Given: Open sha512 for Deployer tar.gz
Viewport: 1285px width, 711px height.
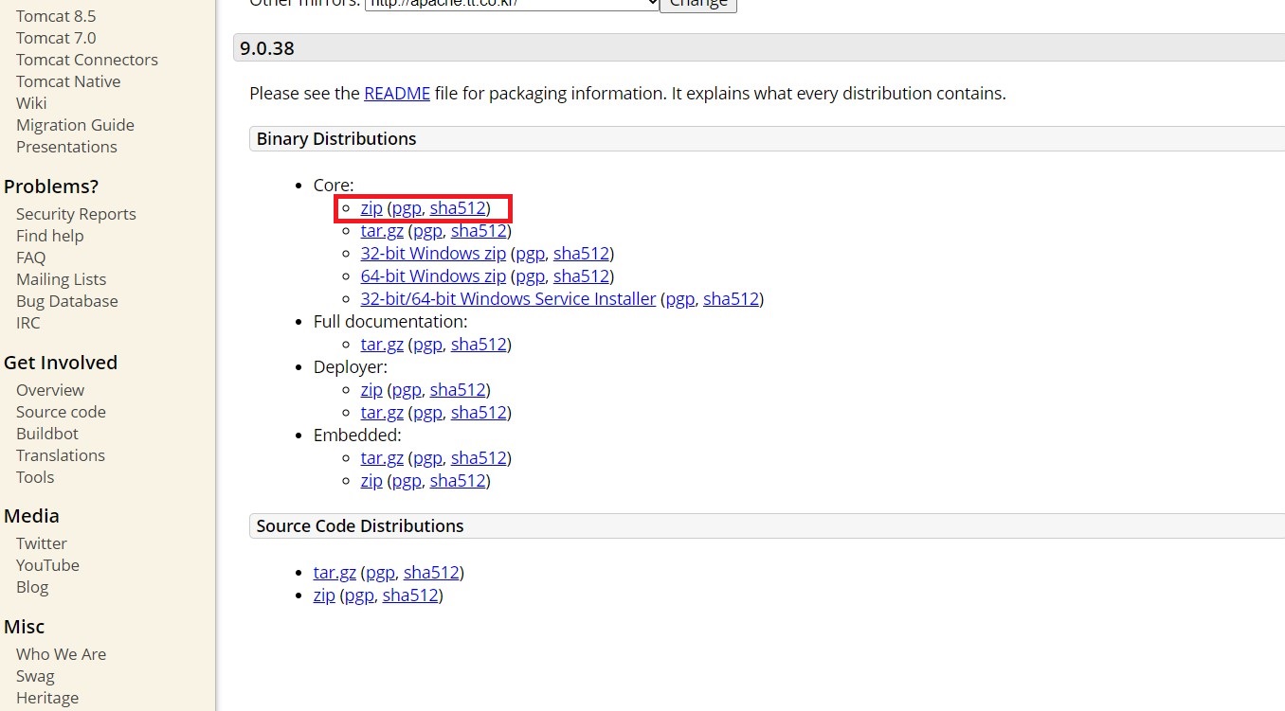Looking at the screenshot, I should (479, 413).
